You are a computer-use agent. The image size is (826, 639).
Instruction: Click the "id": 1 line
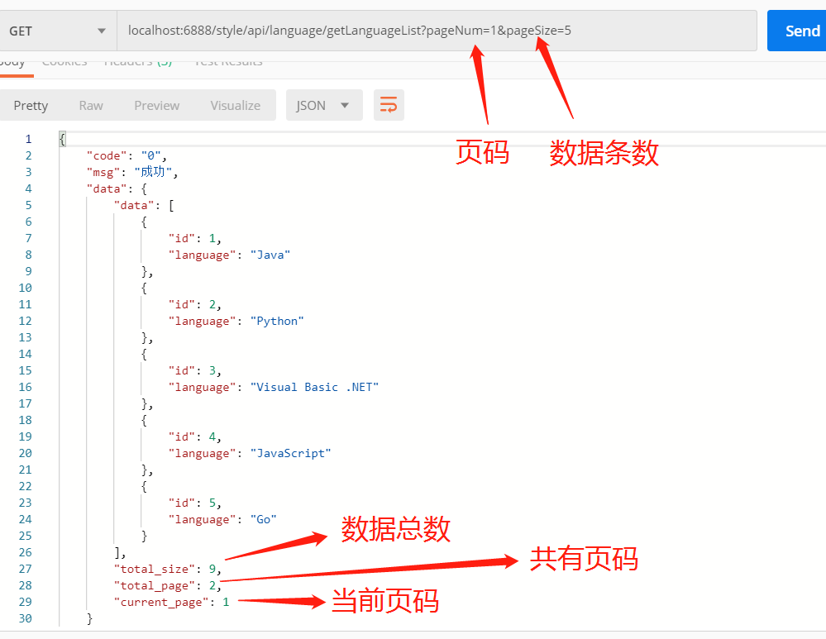[x=195, y=239]
